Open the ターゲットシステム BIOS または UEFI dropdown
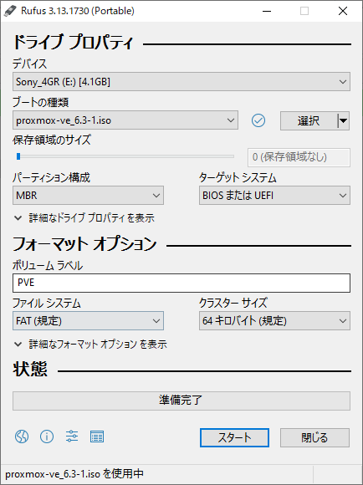This screenshot has height=485, width=363. tap(274, 195)
